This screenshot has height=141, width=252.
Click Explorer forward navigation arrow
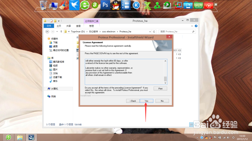53,32
